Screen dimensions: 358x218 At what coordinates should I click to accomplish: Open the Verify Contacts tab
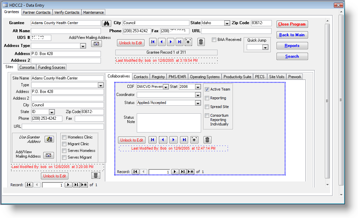(x=67, y=12)
